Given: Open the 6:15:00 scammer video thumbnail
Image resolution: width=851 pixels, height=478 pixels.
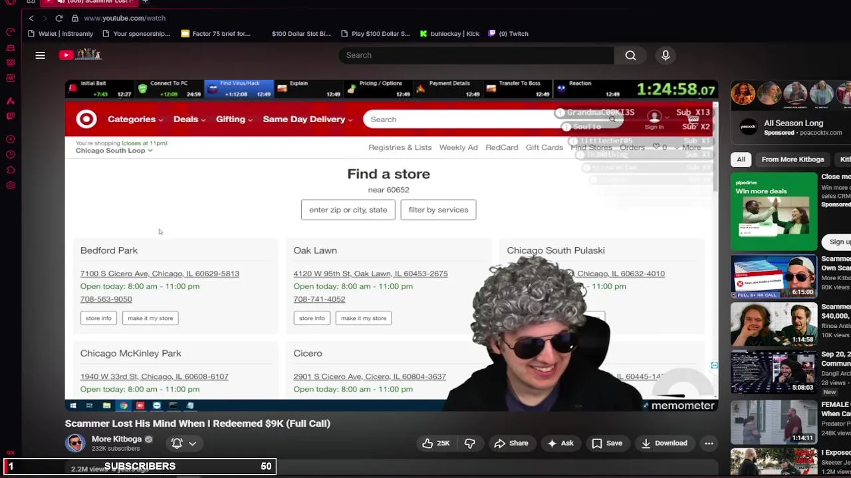Looking at the screenshot, I should tap(774, 276).
